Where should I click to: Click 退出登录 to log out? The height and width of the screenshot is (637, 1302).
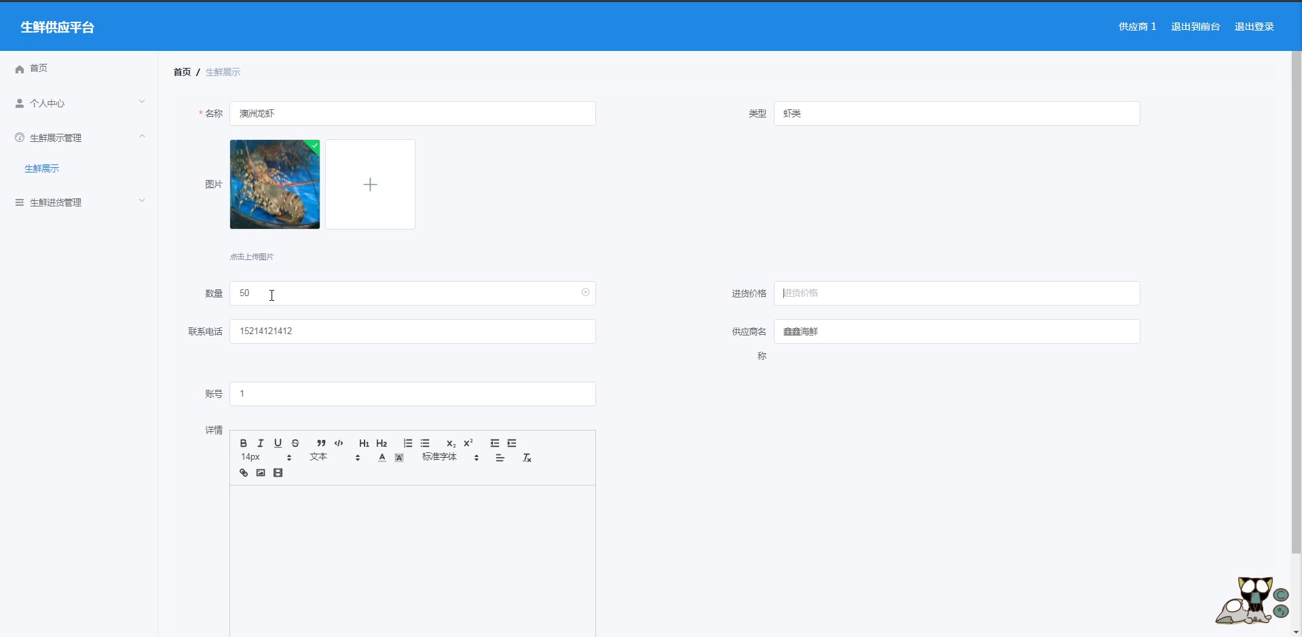click(1254, 26)
